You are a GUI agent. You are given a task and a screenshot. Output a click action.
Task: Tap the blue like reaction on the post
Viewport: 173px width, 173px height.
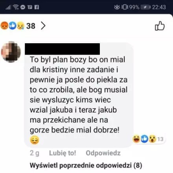(x=13, y=26)
